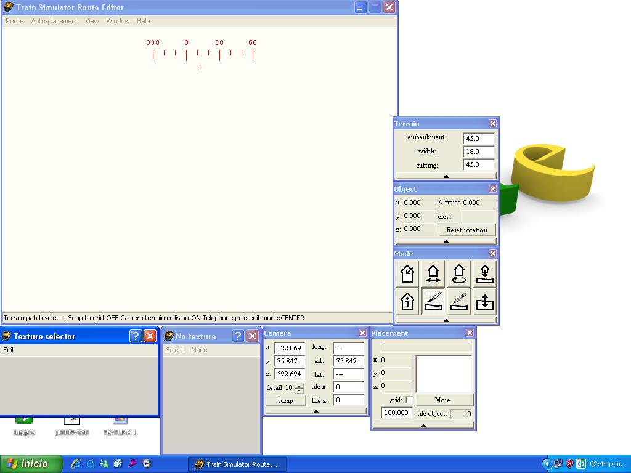Select the object info mode icon
This screenshot has width=631, height=473.
coord(407,302)
